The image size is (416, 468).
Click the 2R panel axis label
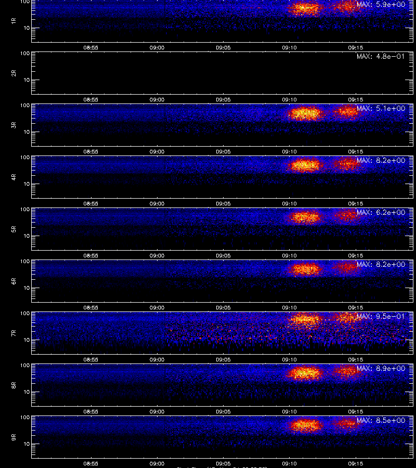point(14,73)
